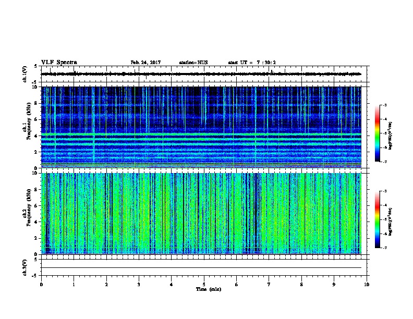Click the time axis tick label "10"
The height and width of the screenshot is (319, 413).
click(367, 285)
